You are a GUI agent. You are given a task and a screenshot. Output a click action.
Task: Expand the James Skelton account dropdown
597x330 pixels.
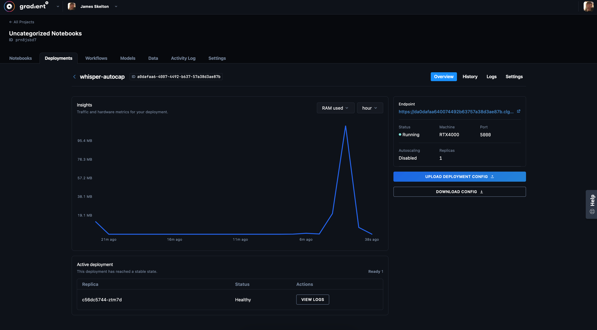(116, 7)
